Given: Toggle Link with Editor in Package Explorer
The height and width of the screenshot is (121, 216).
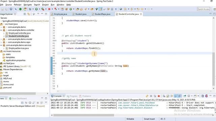Looking at the screenshot, I should [x=28, y=14].
